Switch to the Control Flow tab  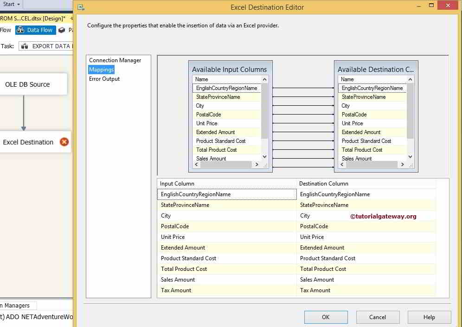[x=6, y=30]
